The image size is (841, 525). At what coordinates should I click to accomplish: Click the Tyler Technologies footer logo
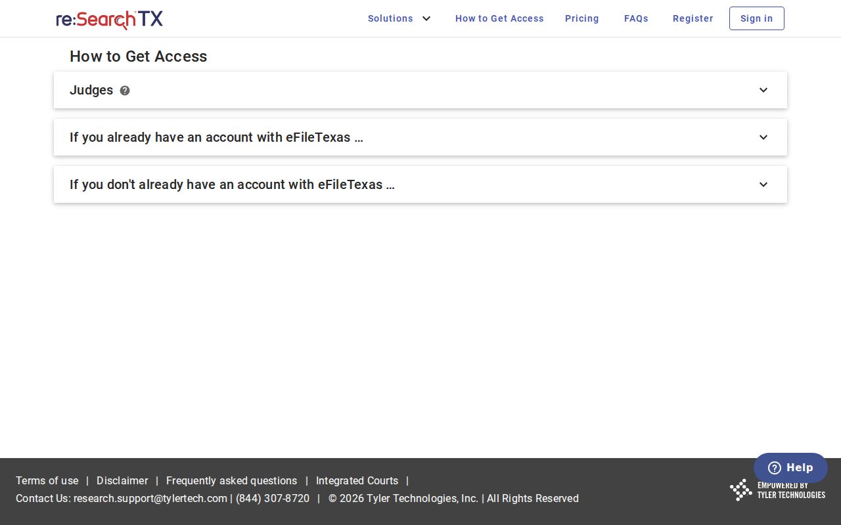(777, 490)
